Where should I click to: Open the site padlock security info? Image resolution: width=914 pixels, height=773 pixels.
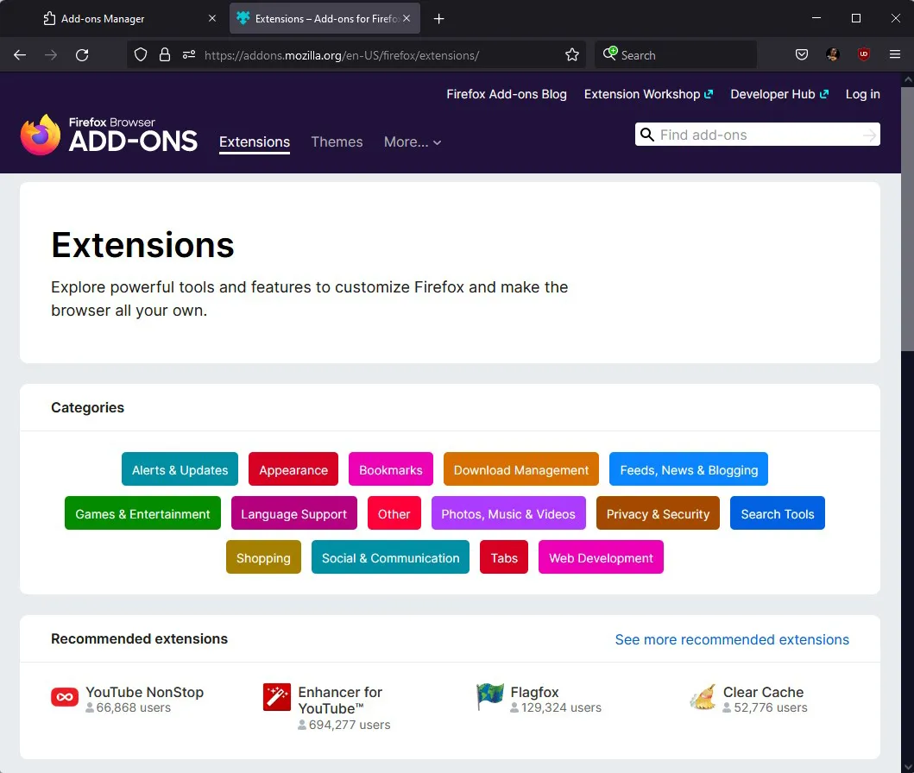pyautogui.click(x=165, y=55)
